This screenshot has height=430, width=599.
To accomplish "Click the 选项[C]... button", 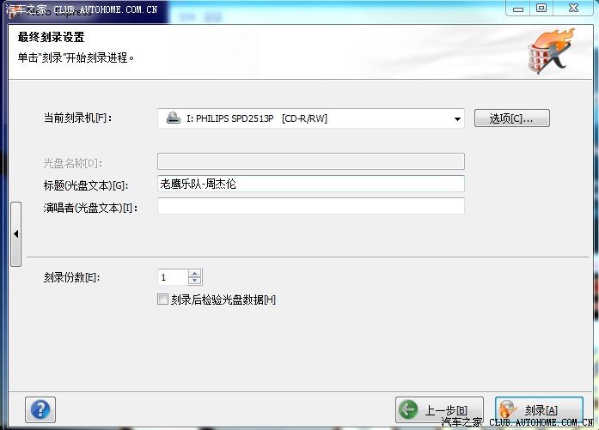I will point(511,118).
